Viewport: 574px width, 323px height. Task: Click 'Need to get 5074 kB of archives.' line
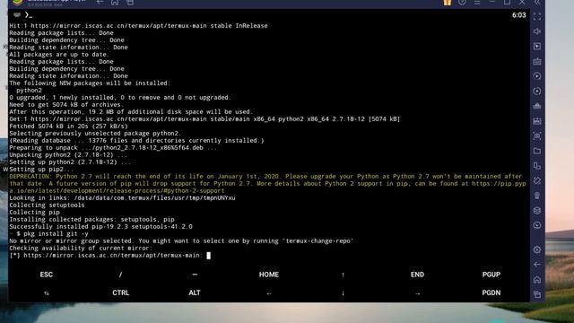coord(66,104)
